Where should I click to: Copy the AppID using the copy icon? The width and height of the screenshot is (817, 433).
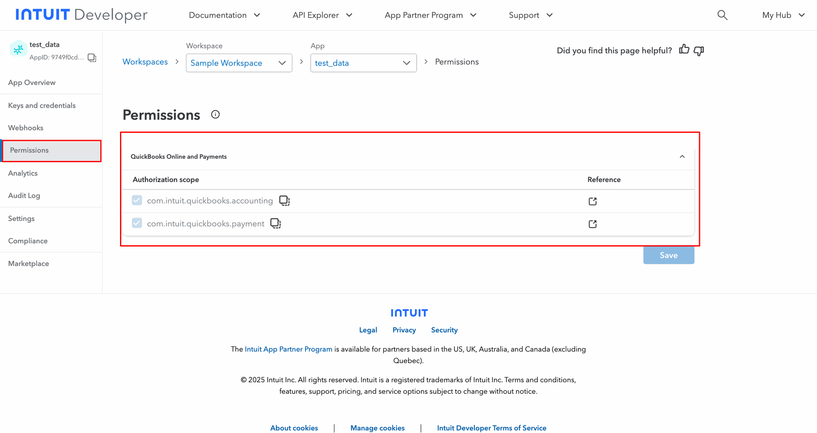click(92, 57)
